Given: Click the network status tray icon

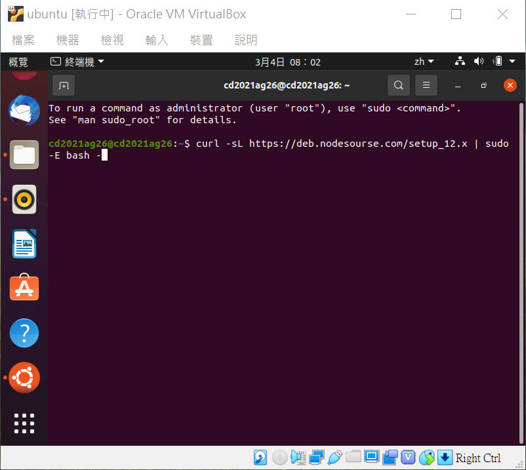Looking at the screenshot, I should 460,62.
